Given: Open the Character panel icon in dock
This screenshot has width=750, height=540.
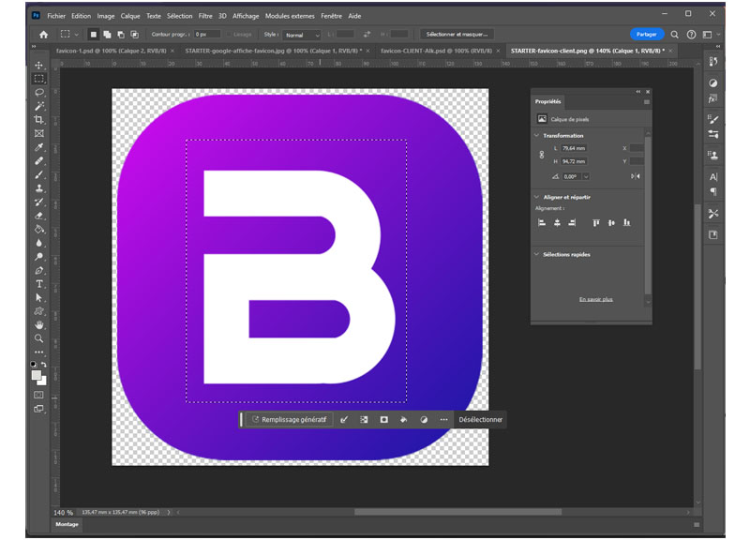Looking at the screenshot, I should coord(713,177).
